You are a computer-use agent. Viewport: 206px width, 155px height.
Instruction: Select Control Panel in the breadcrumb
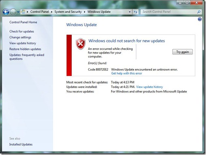point(39,12)
